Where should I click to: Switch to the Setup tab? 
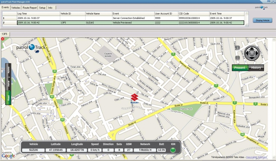pos(42,8)
